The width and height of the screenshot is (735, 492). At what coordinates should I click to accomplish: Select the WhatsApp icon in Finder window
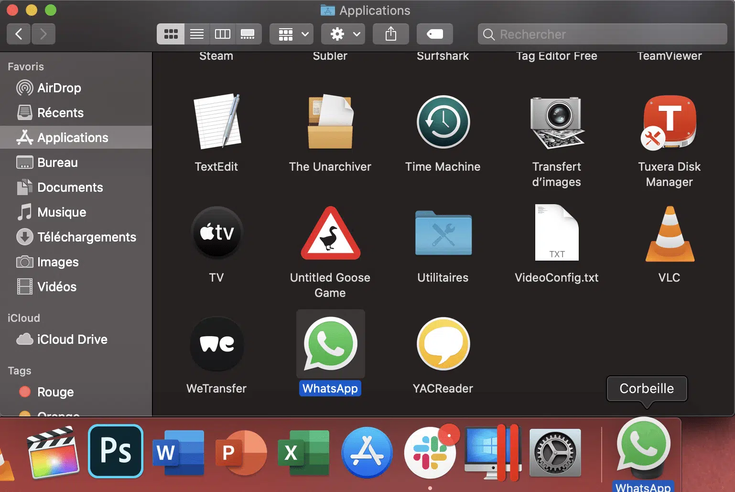tap(330, 344)
